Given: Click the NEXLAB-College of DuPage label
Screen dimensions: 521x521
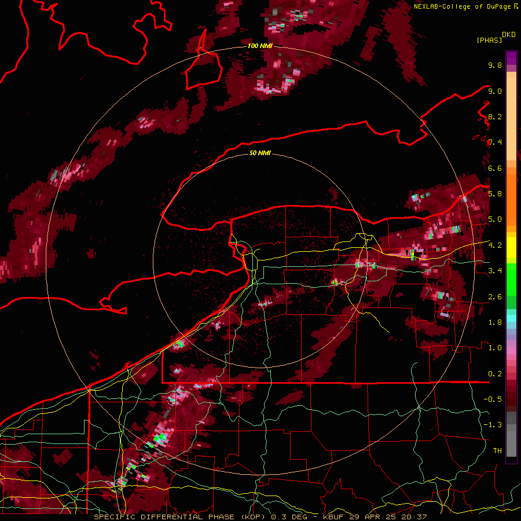Looking at the screenshot, I should tap(462, 6).
